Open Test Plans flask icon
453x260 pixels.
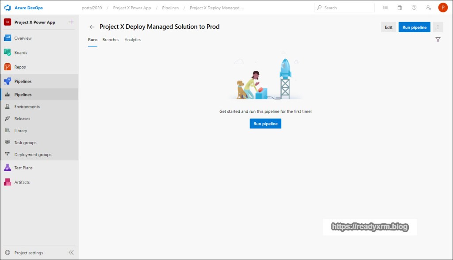(8, 168)
